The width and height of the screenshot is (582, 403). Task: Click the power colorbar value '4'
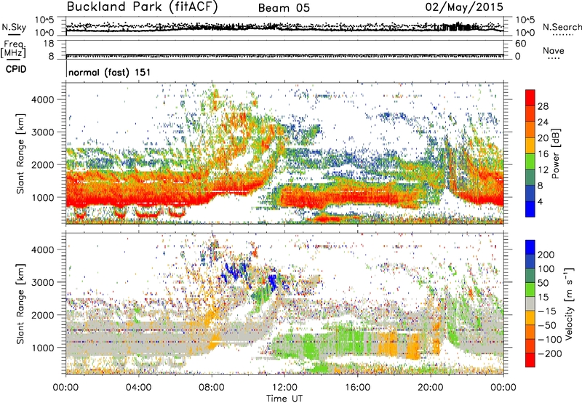click(x=540, y=201)
